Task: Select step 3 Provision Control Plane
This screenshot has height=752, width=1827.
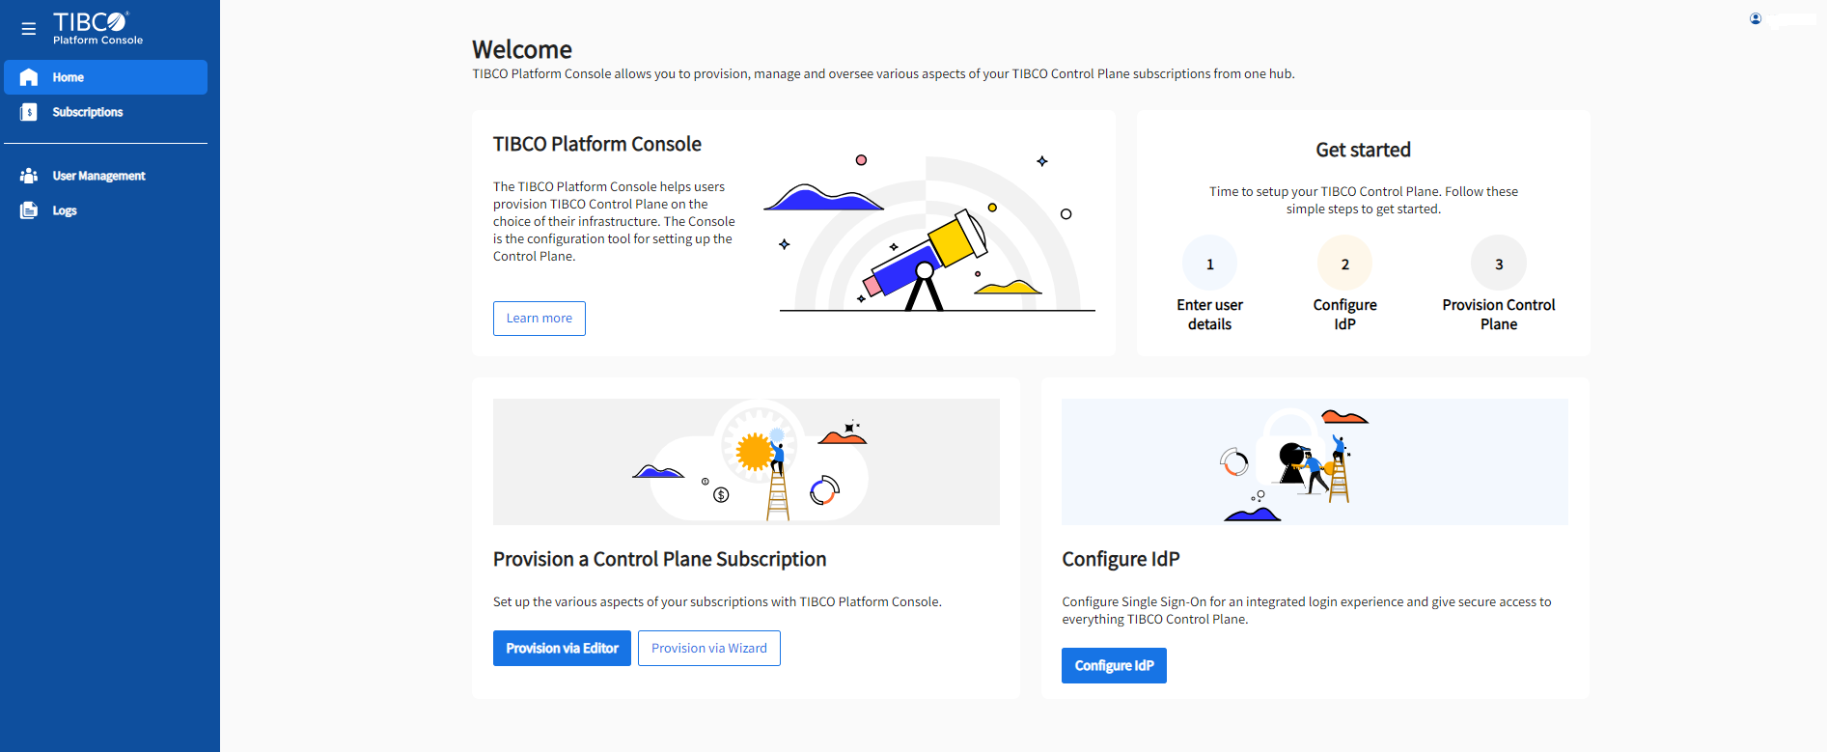Action: click(x=1498, y=264)
